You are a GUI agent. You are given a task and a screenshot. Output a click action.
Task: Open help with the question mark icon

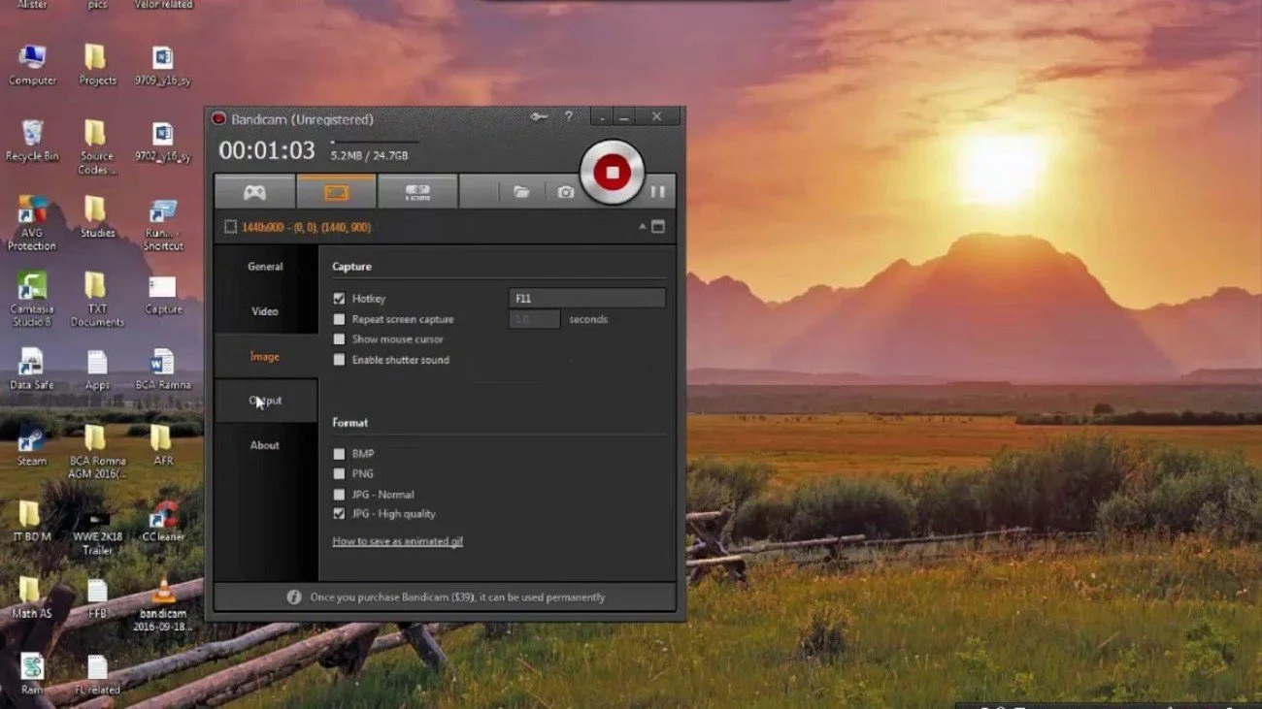(569, 117)
